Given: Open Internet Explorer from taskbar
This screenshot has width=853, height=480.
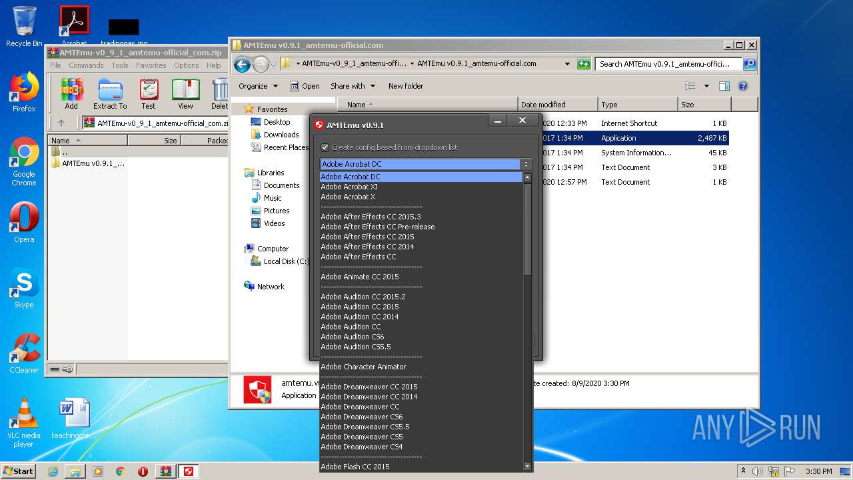Looking at the screenshot, I should click(53, 471).
